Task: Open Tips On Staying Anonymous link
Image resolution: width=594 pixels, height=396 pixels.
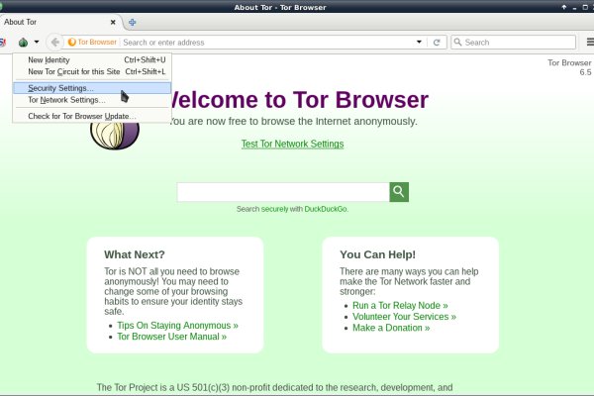Action: 177,325
